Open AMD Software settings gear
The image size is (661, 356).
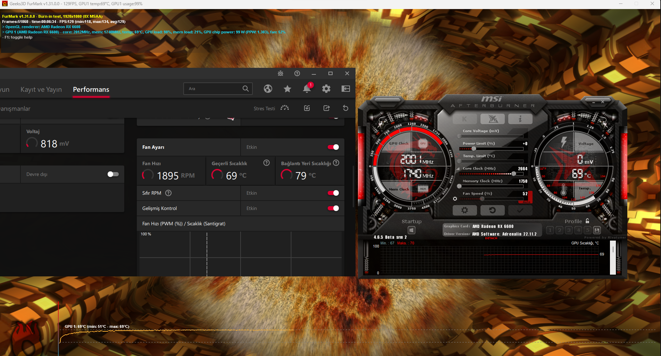(x=326, y=89)
